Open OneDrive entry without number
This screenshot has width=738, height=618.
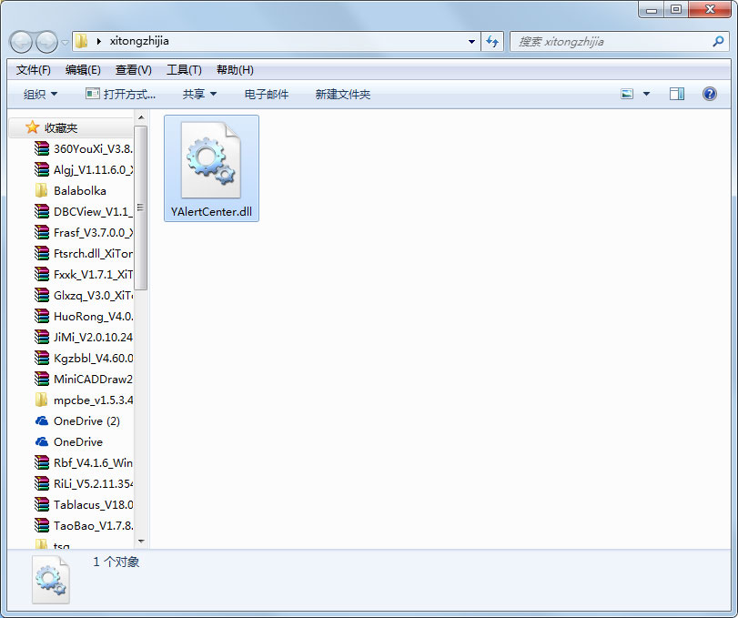click(69, 442)
